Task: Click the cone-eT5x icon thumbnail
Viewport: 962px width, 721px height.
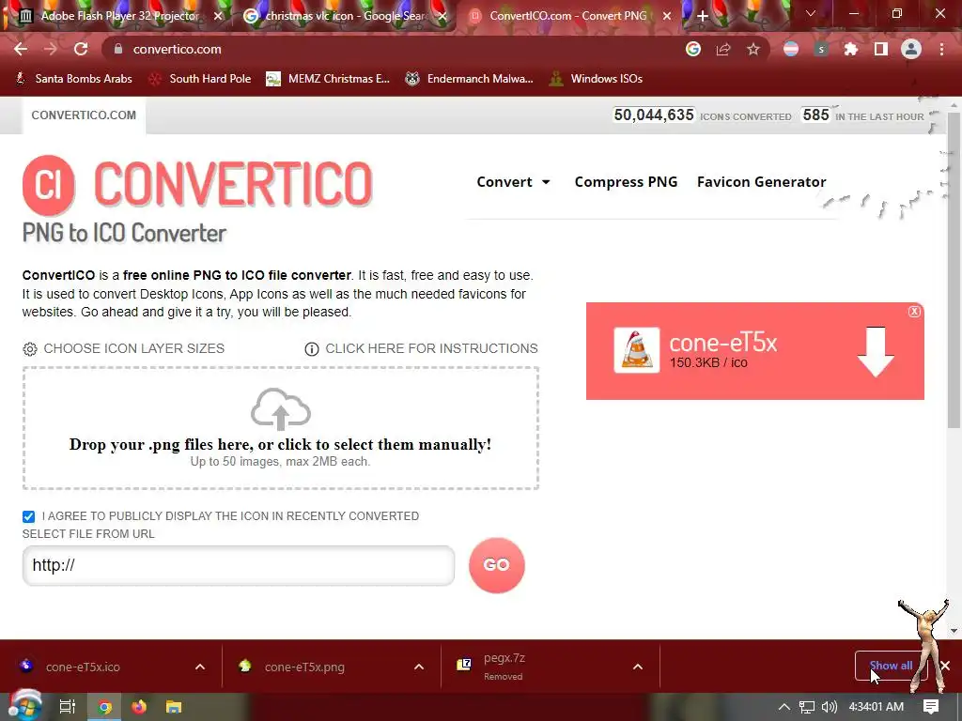Action: click(x=637, y=350)
